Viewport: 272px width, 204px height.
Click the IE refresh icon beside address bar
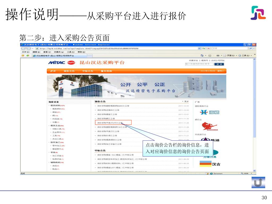click(204, 48)
